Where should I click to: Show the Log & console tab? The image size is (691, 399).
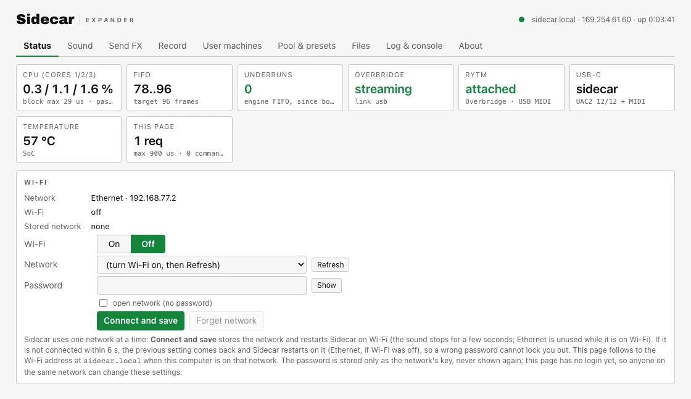click(x=414, y=46)
